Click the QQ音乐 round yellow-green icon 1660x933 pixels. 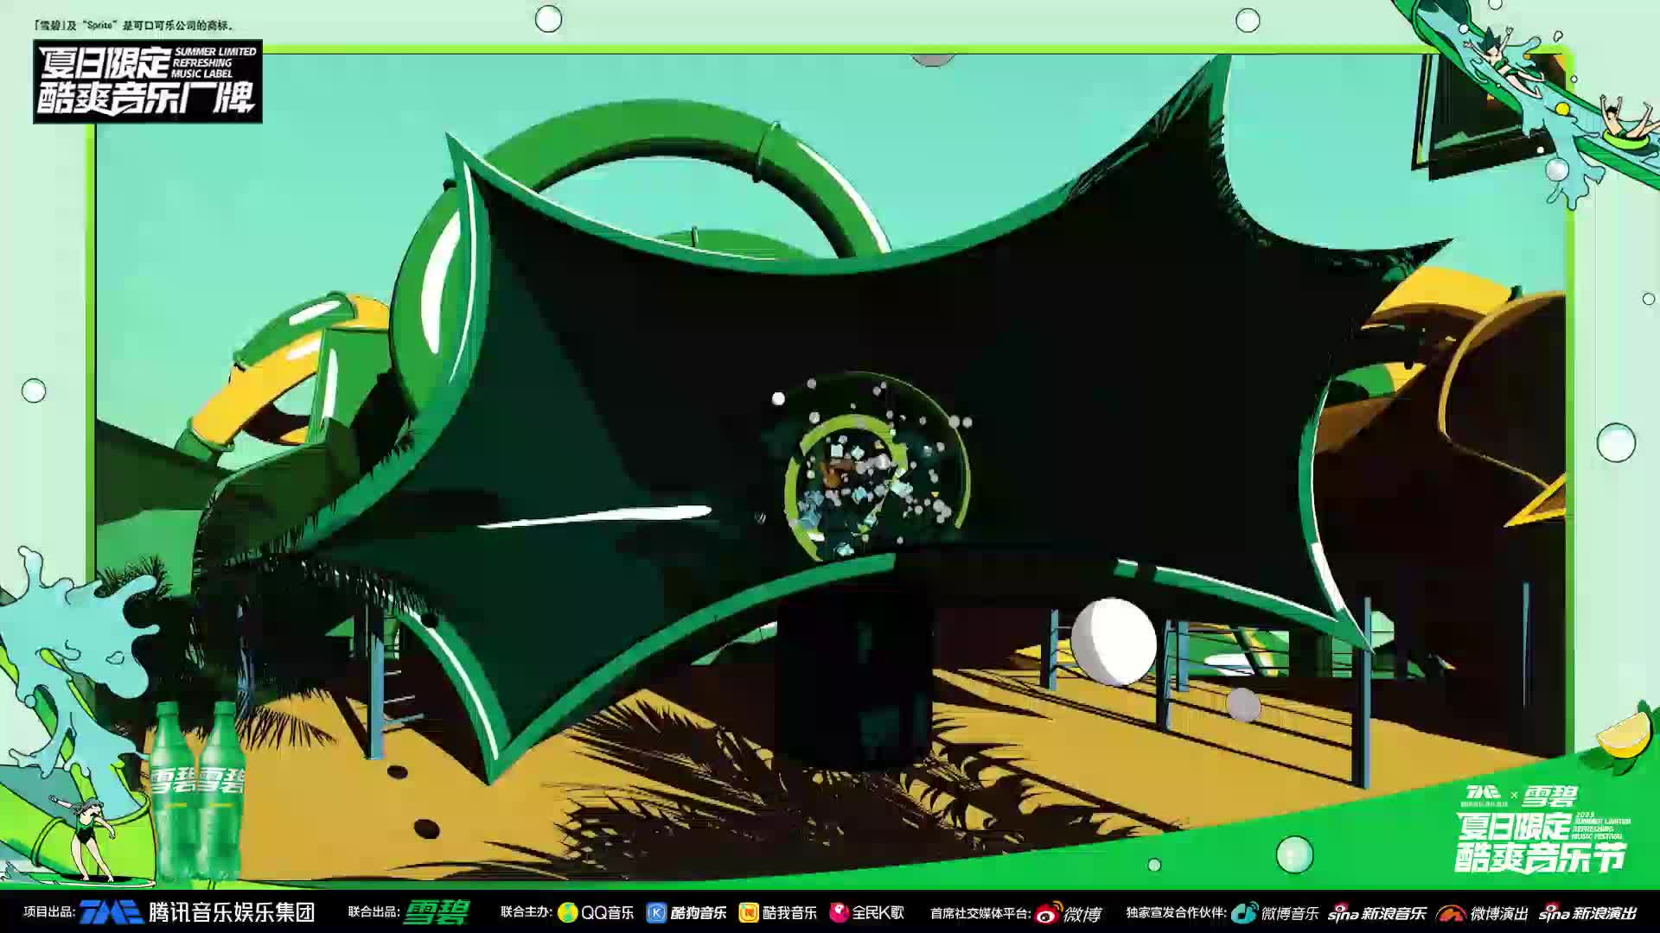(568, 912)
